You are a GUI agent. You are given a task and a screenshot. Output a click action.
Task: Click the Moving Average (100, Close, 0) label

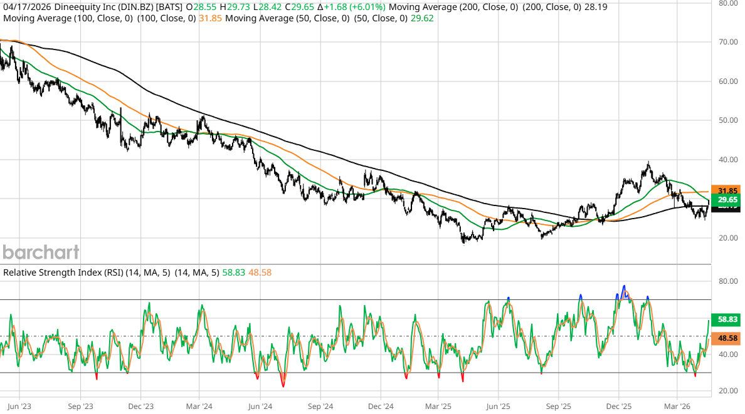[x=68, y=18]
